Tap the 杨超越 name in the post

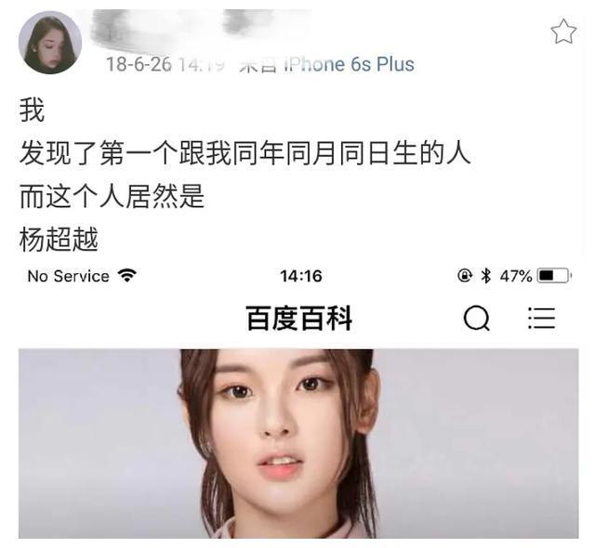[59, 240]
